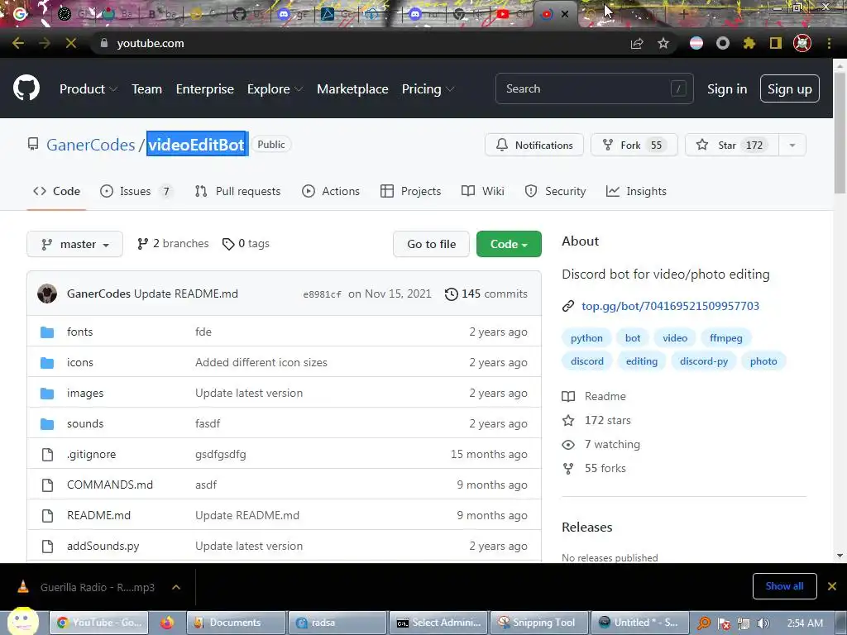Open the README.md file
The image size is (847, 635).
(x=99, y=515)
